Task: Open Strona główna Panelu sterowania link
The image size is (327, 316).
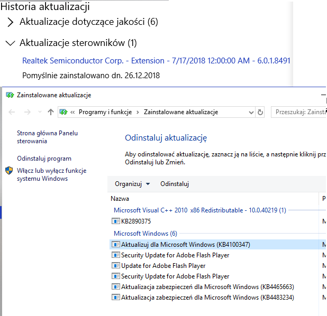Action: (47, 137)
